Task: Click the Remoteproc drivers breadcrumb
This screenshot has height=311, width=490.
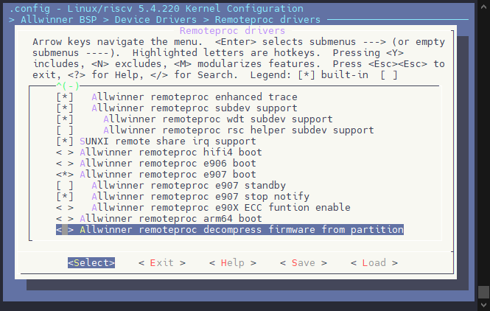Action: coord(267,20)
